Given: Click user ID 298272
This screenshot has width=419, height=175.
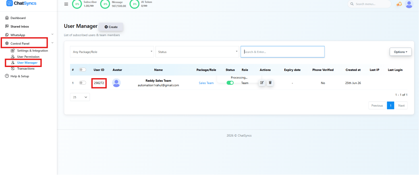Looking at the screenshot, I should tap(99, 83).
